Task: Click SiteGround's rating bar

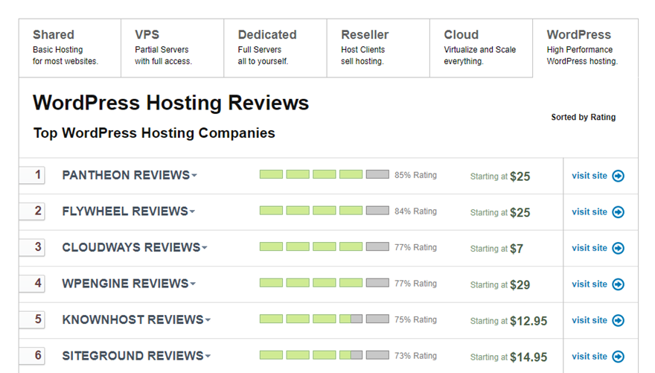Action: click(325, 355)
